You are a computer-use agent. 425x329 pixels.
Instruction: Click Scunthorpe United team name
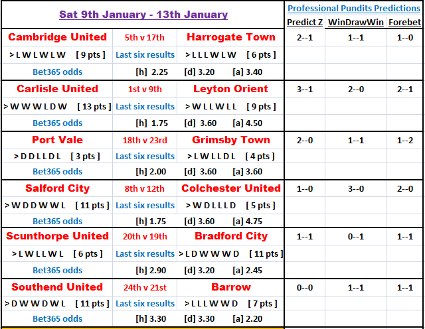click(58, 236)
